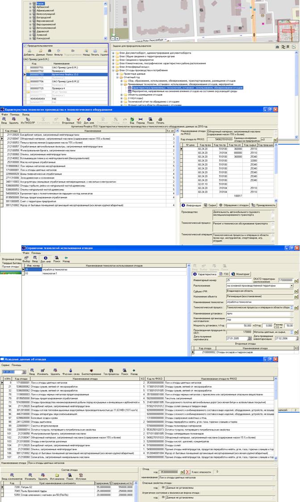300x502 pixels.
Task: Open Период in the characteristics toolbar
Action: (x=140, y=120)
